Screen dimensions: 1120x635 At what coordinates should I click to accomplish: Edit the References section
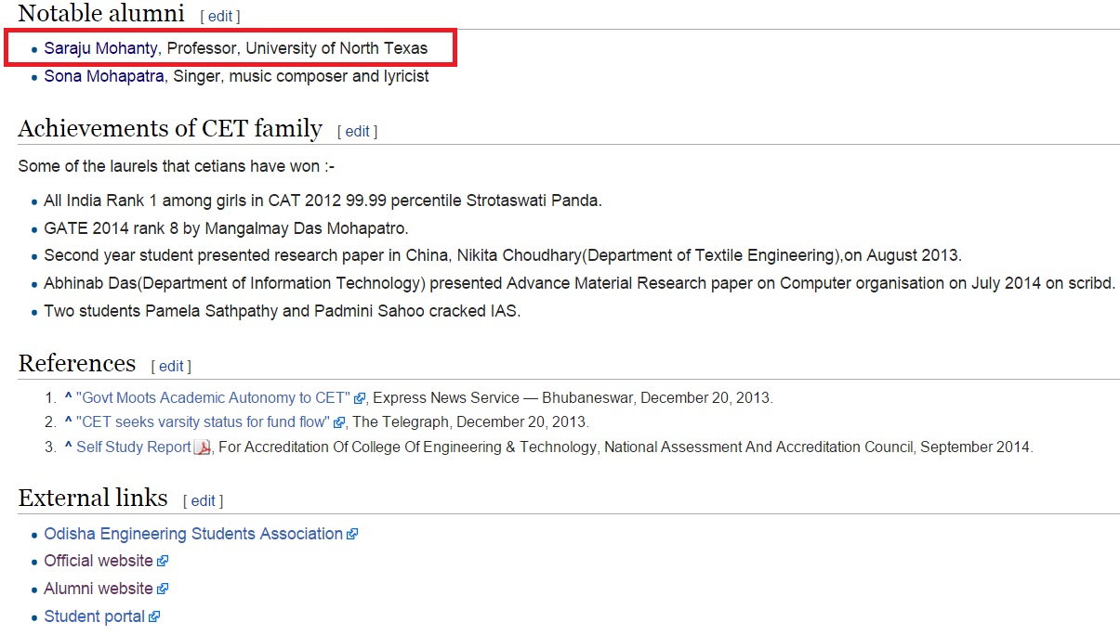pyautogui.click(x=171, y=366)
